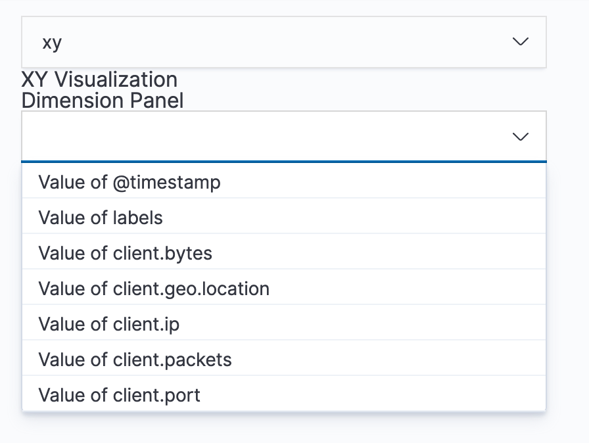Click the chevron arrow of Dimension Panel combo box
This screenshot has width=589, height=443.
(x=520, y=137)
